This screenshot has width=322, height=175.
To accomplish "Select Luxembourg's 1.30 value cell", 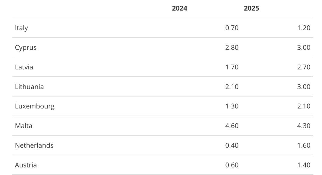I will coord(232,106).
